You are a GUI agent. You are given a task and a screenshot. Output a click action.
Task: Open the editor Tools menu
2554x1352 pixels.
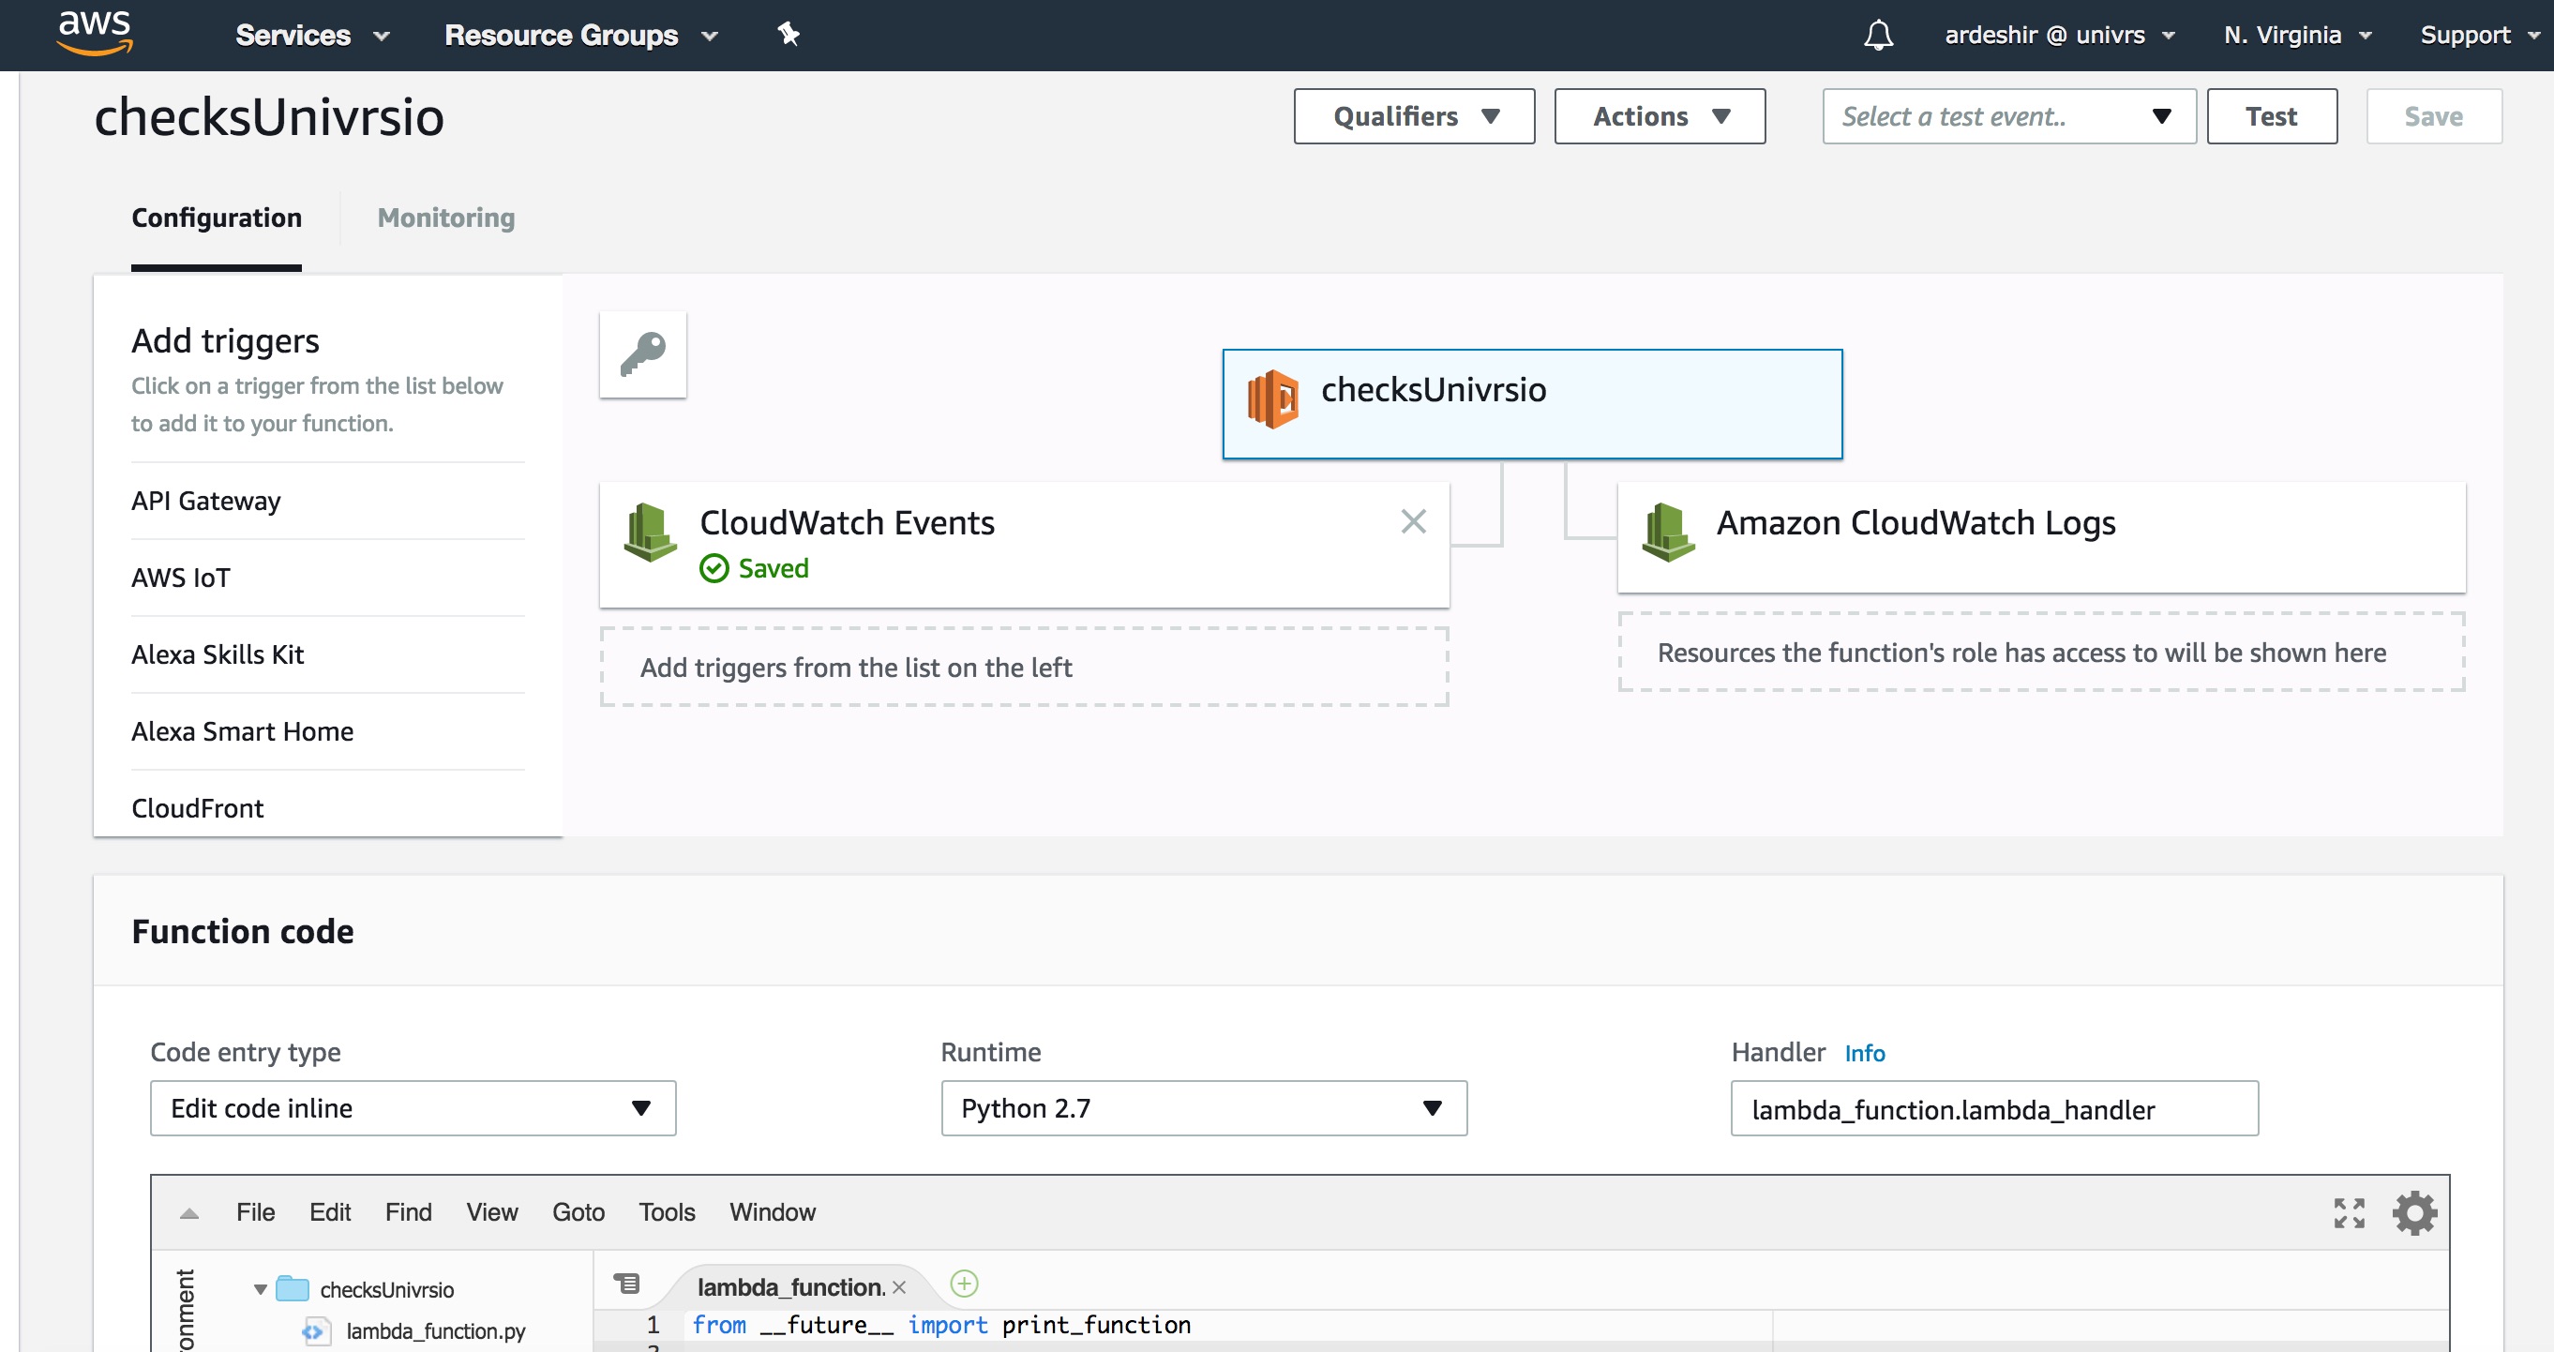click(667, 1212)
